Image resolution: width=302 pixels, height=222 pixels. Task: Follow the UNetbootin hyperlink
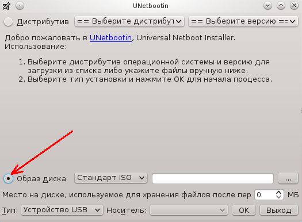click(110, 38)
